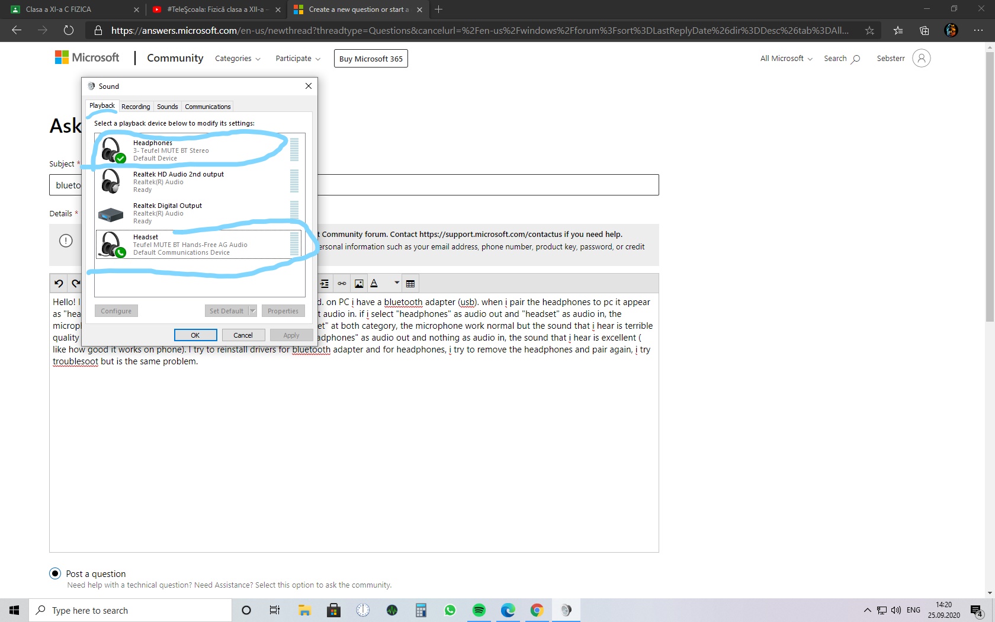Open Task View on taskbar
995x622 pixels.
point(275,610)
